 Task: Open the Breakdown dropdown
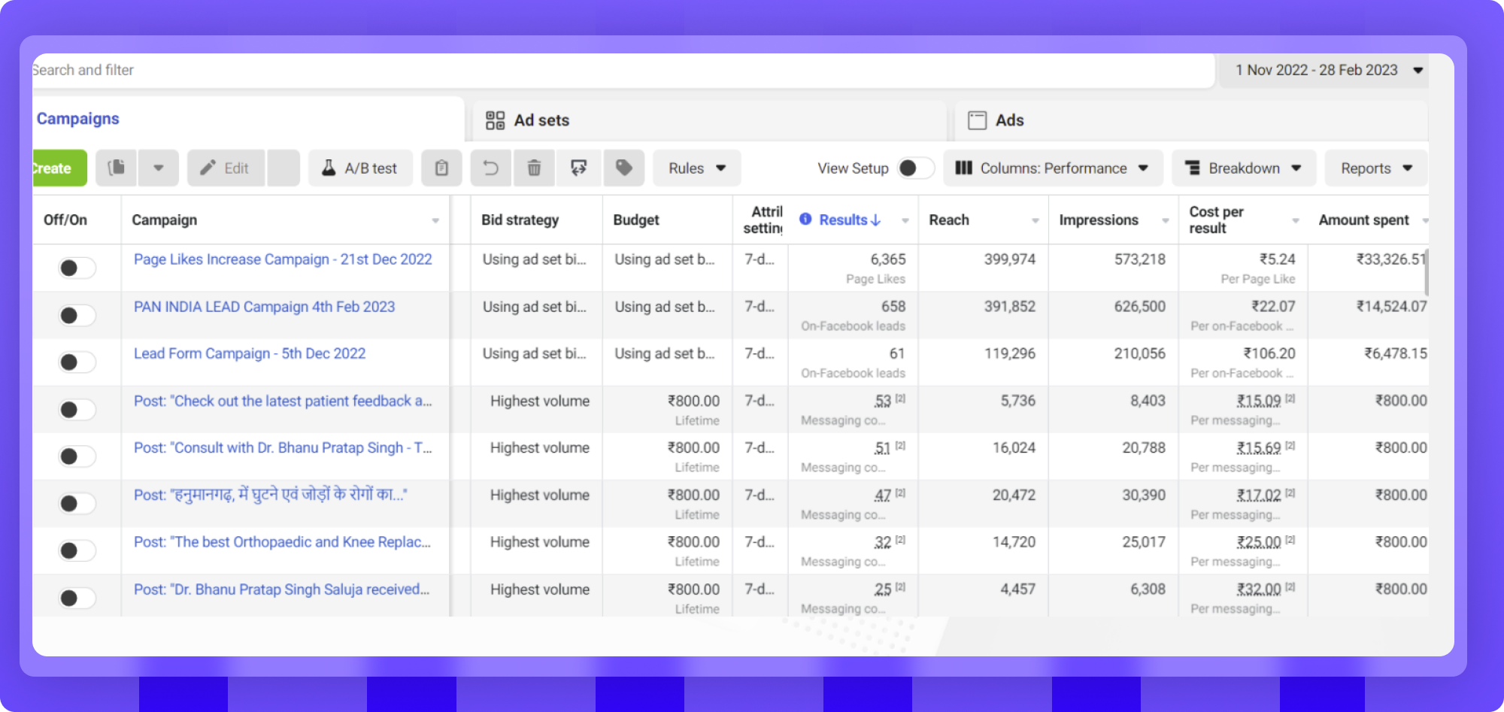click(1243, 168)
